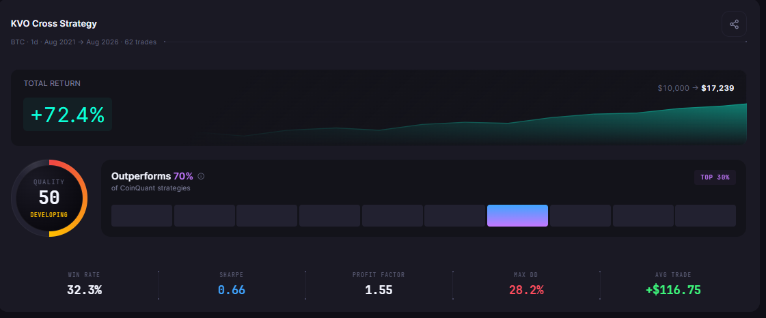
Task: Click the $10,000 starting balance
Action: [x=673, y=88]
